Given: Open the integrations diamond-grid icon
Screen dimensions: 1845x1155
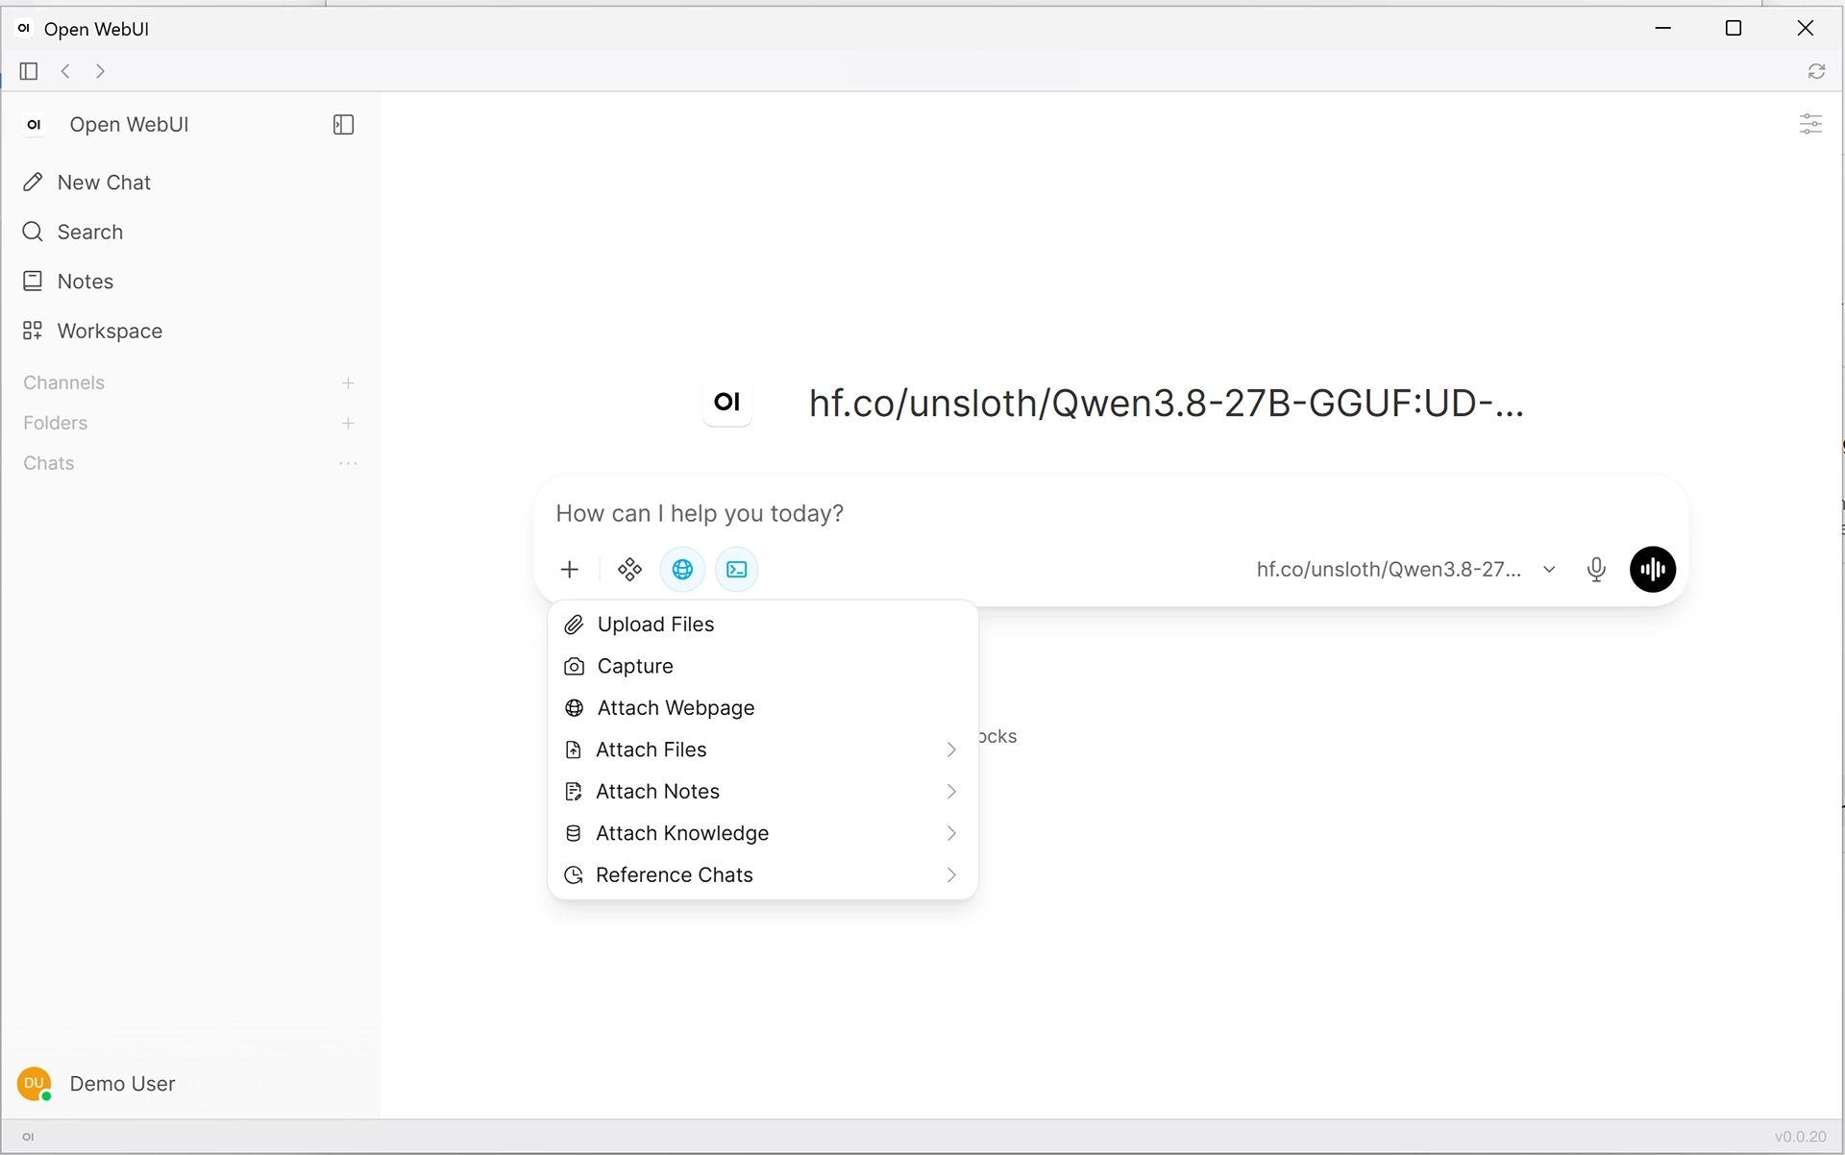Looking at the screenshot, I should point(629,570).
